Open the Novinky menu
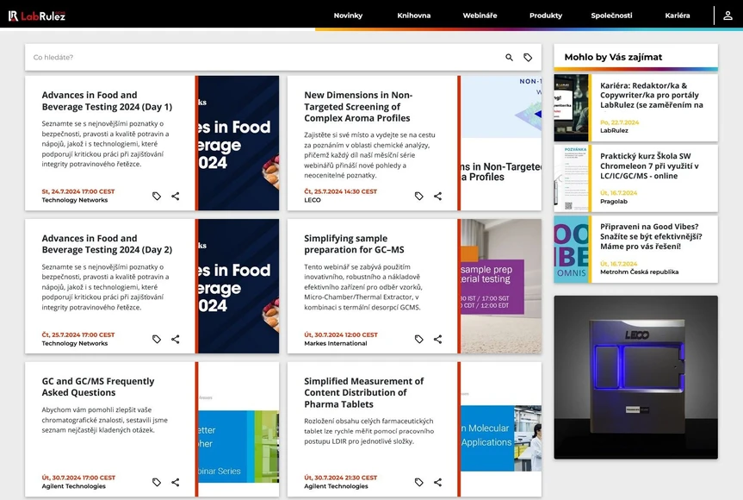 click(x=348, y=16)
